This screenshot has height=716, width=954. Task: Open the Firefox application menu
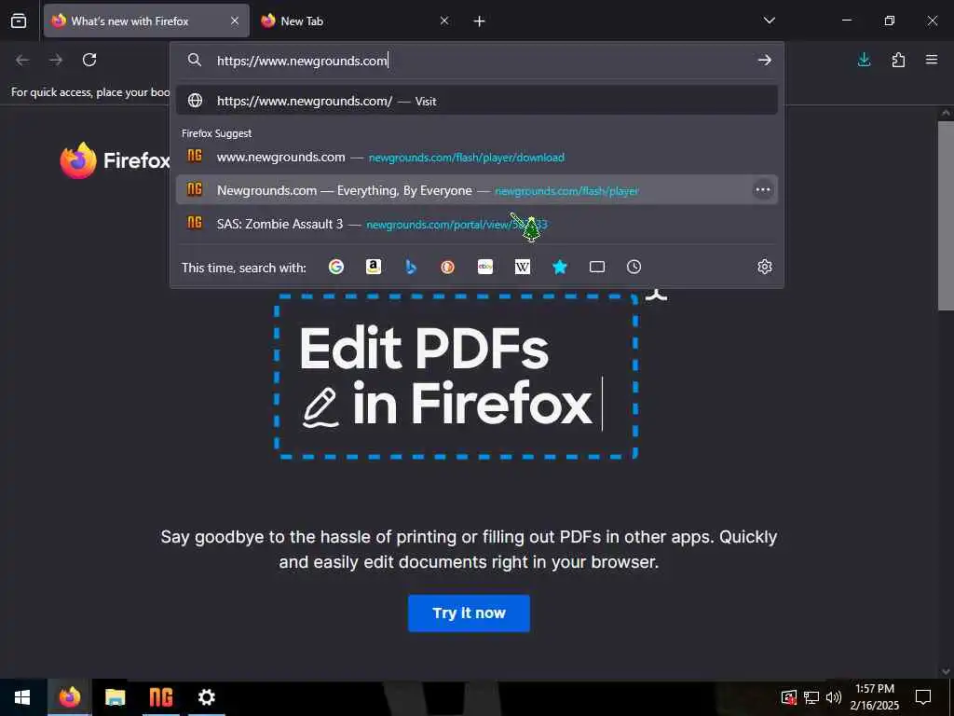(x=932, y=60)
